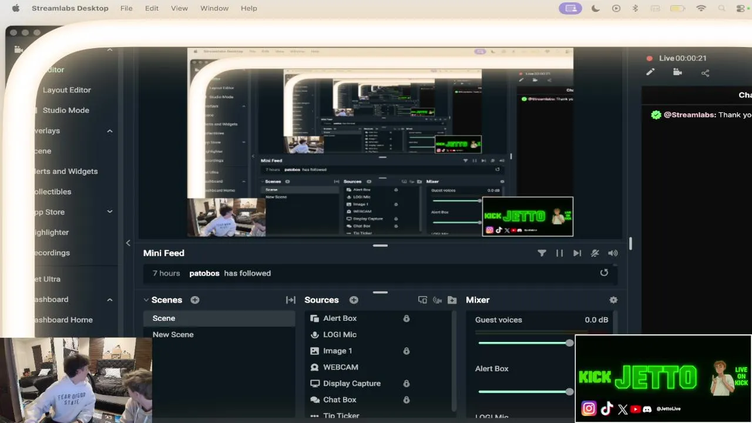This screenshot has height=423, width=752.
Task: Click the Mini Feed volume speaker icon
Action: [x=613, y=253]
